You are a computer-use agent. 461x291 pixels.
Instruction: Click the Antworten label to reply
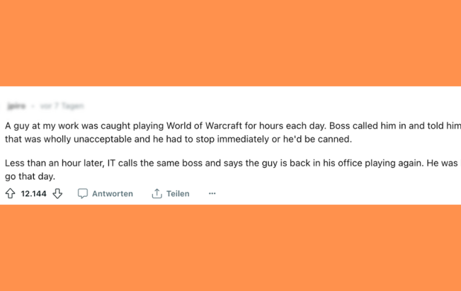pyautogui.click(x=113, y=194)
